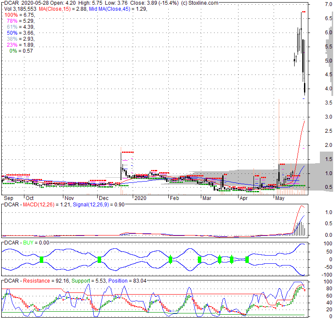Click the Apr label on time axis
The width and height of the screenshot is (334, 319).
[244, 198]
